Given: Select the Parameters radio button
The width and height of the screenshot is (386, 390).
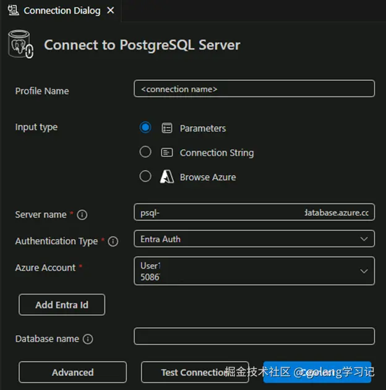Looking at the screenshot, I should coord(145,127).
